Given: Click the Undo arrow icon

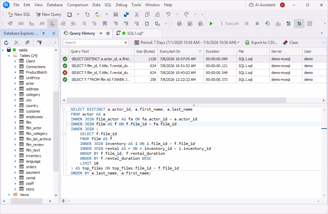Looking at the screenshot, I should click(168, 14).
